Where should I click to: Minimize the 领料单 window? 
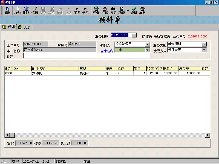207,2
